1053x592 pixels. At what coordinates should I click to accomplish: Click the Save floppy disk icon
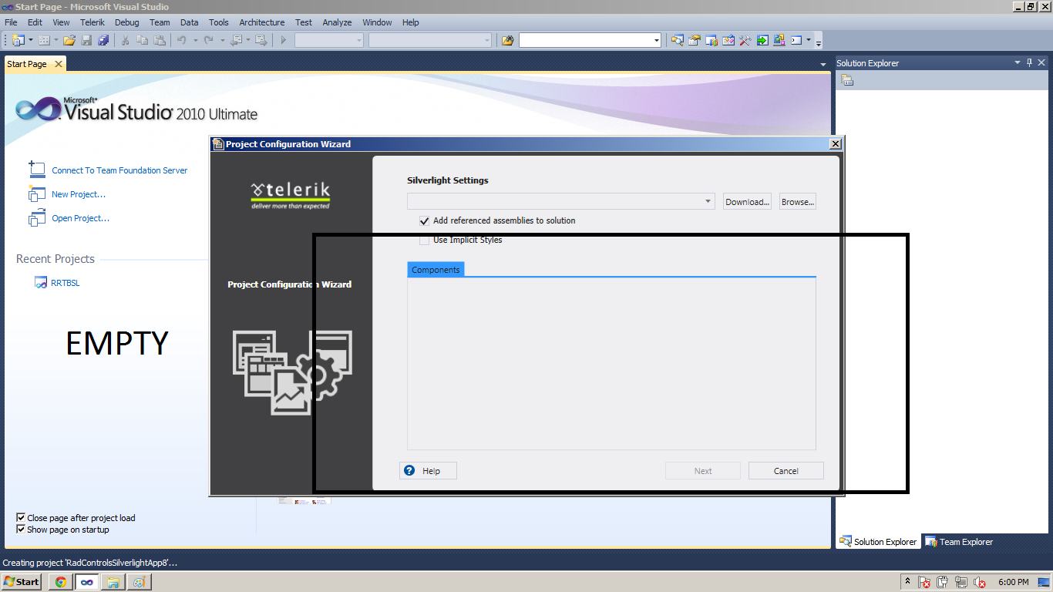click(x=86, y=40)
